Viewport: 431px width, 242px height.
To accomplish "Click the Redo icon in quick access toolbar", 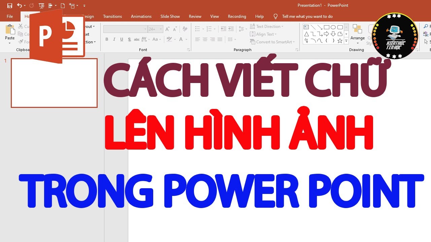I will tap(32, 6).
